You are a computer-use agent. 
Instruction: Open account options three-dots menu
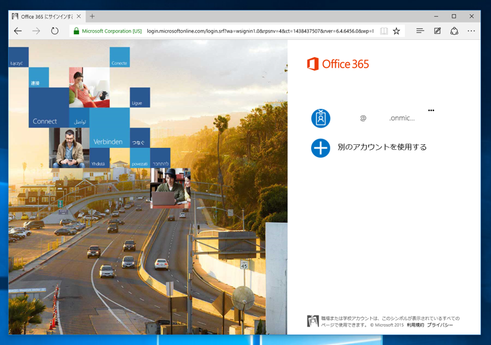point(431,110)
